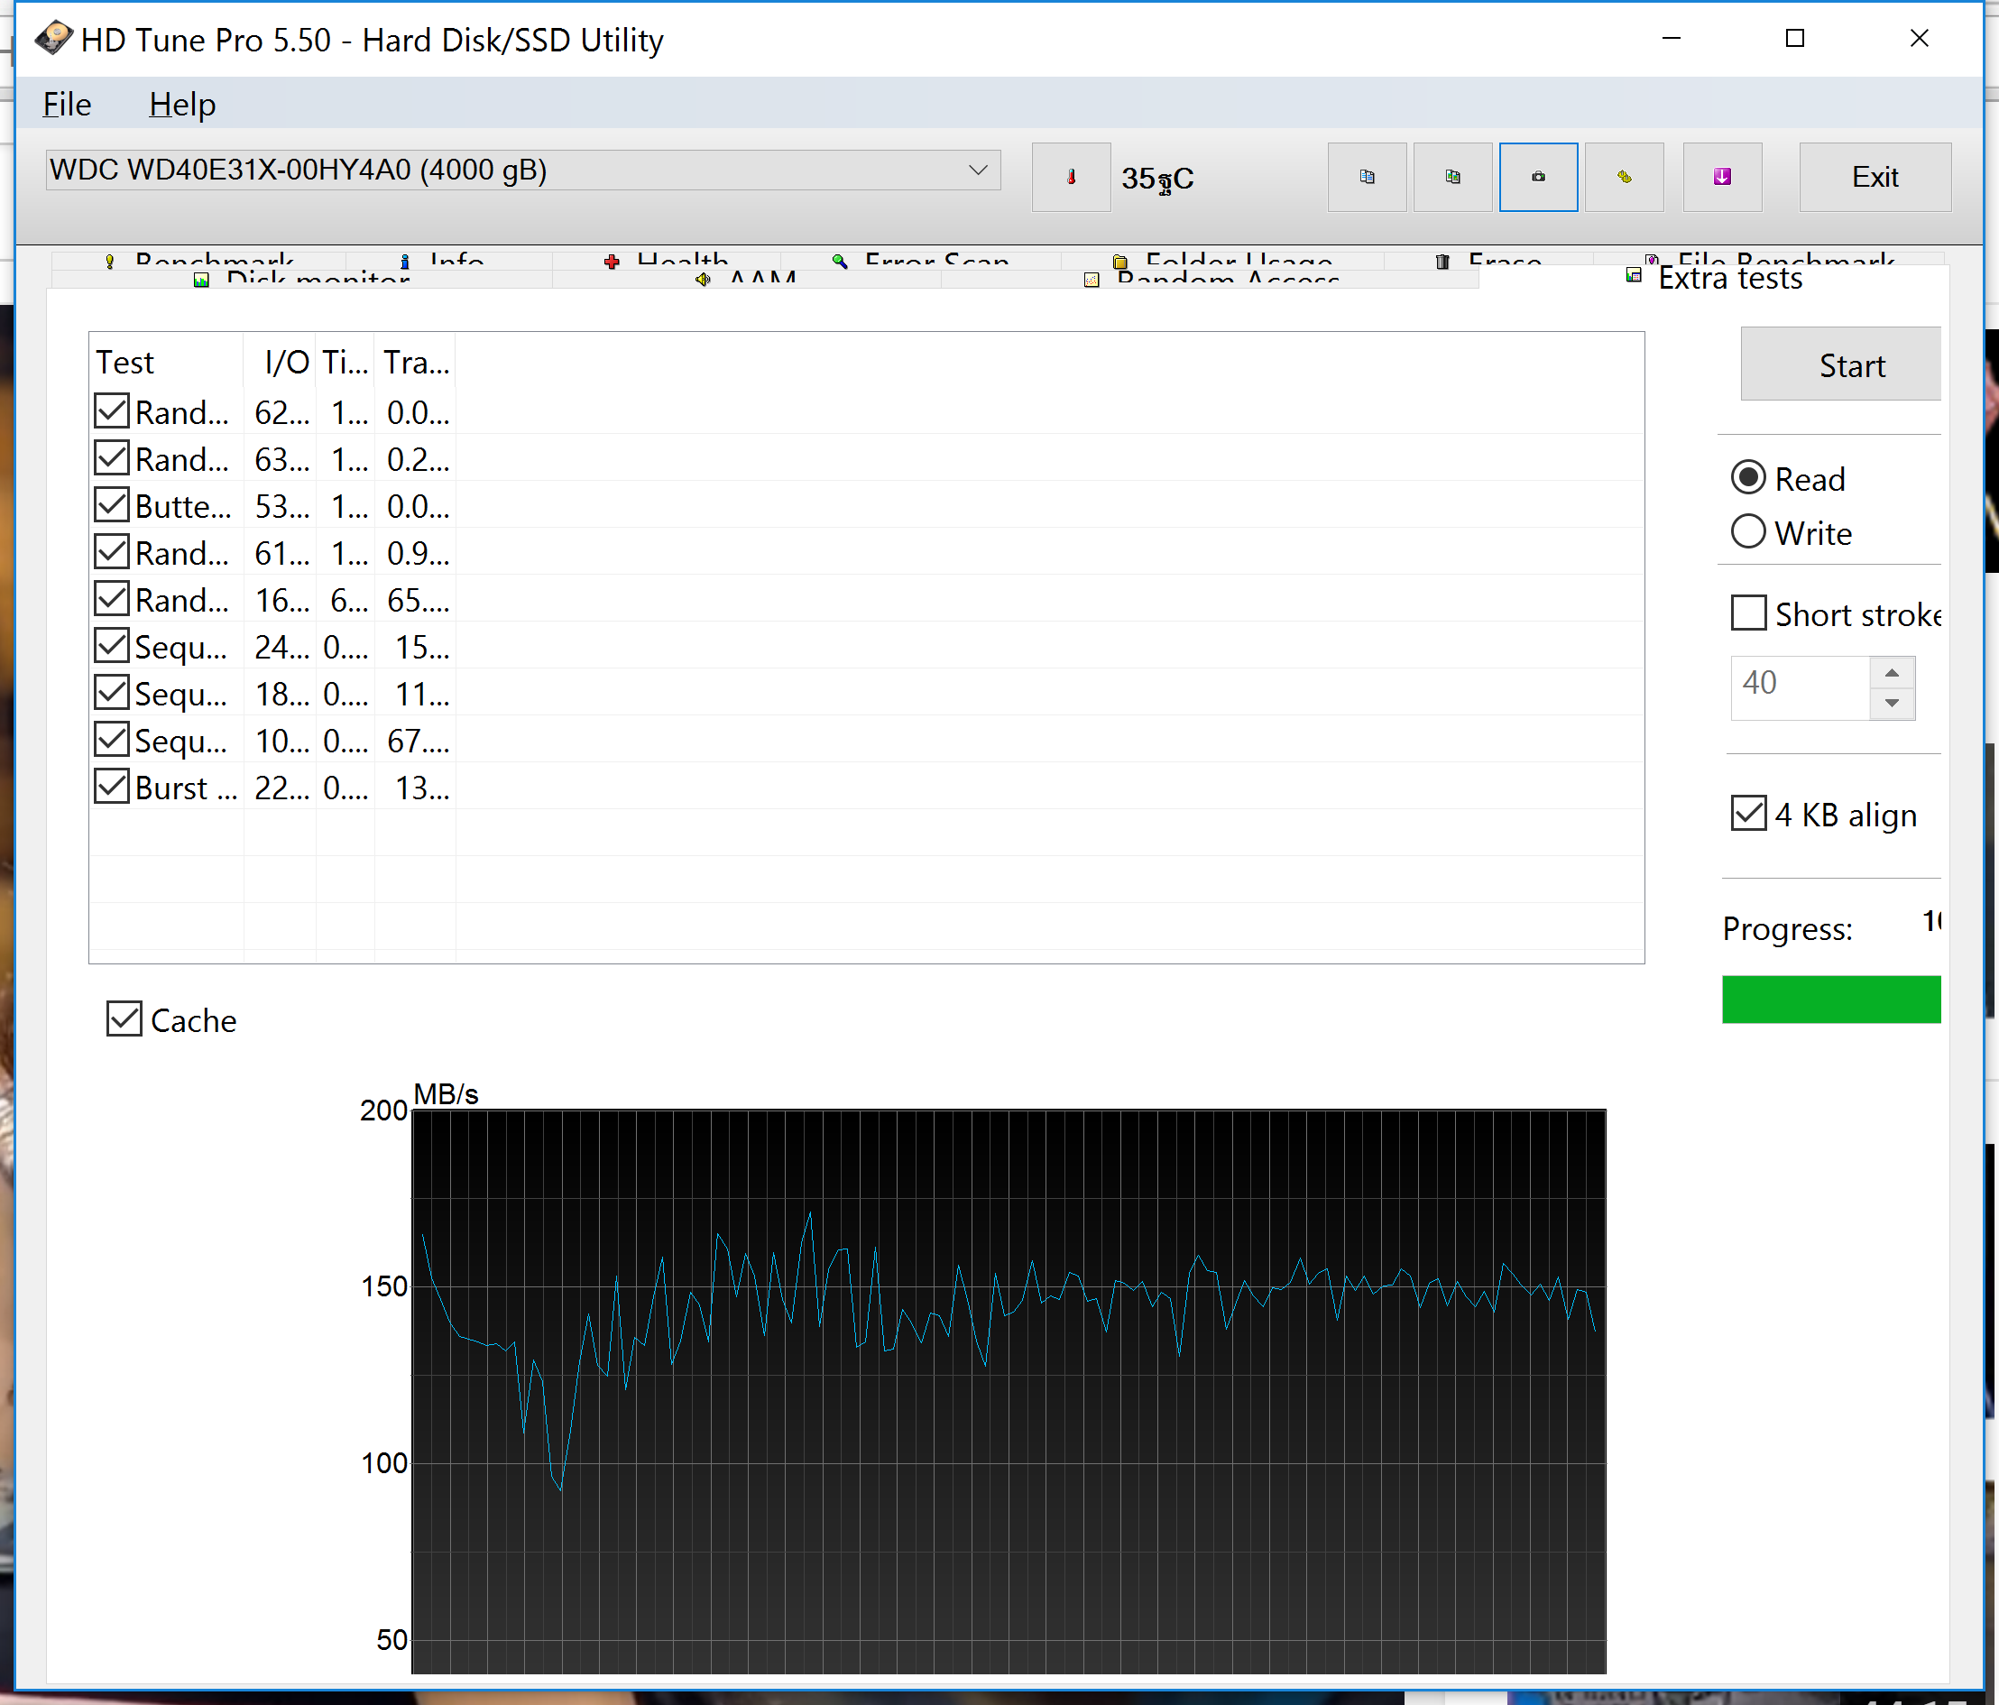This screenshot has width=1999, height=1705.
Task: Click the Tra... column header
Action: coord(416,363)
